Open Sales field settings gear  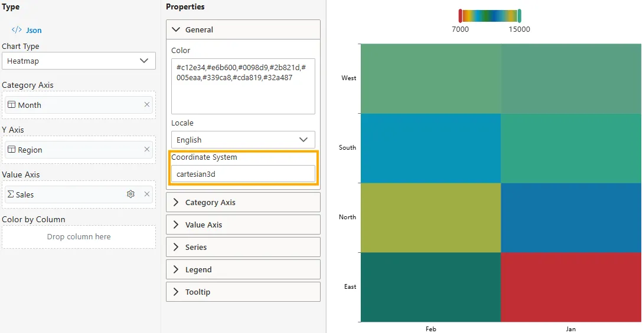coord(130,194)
